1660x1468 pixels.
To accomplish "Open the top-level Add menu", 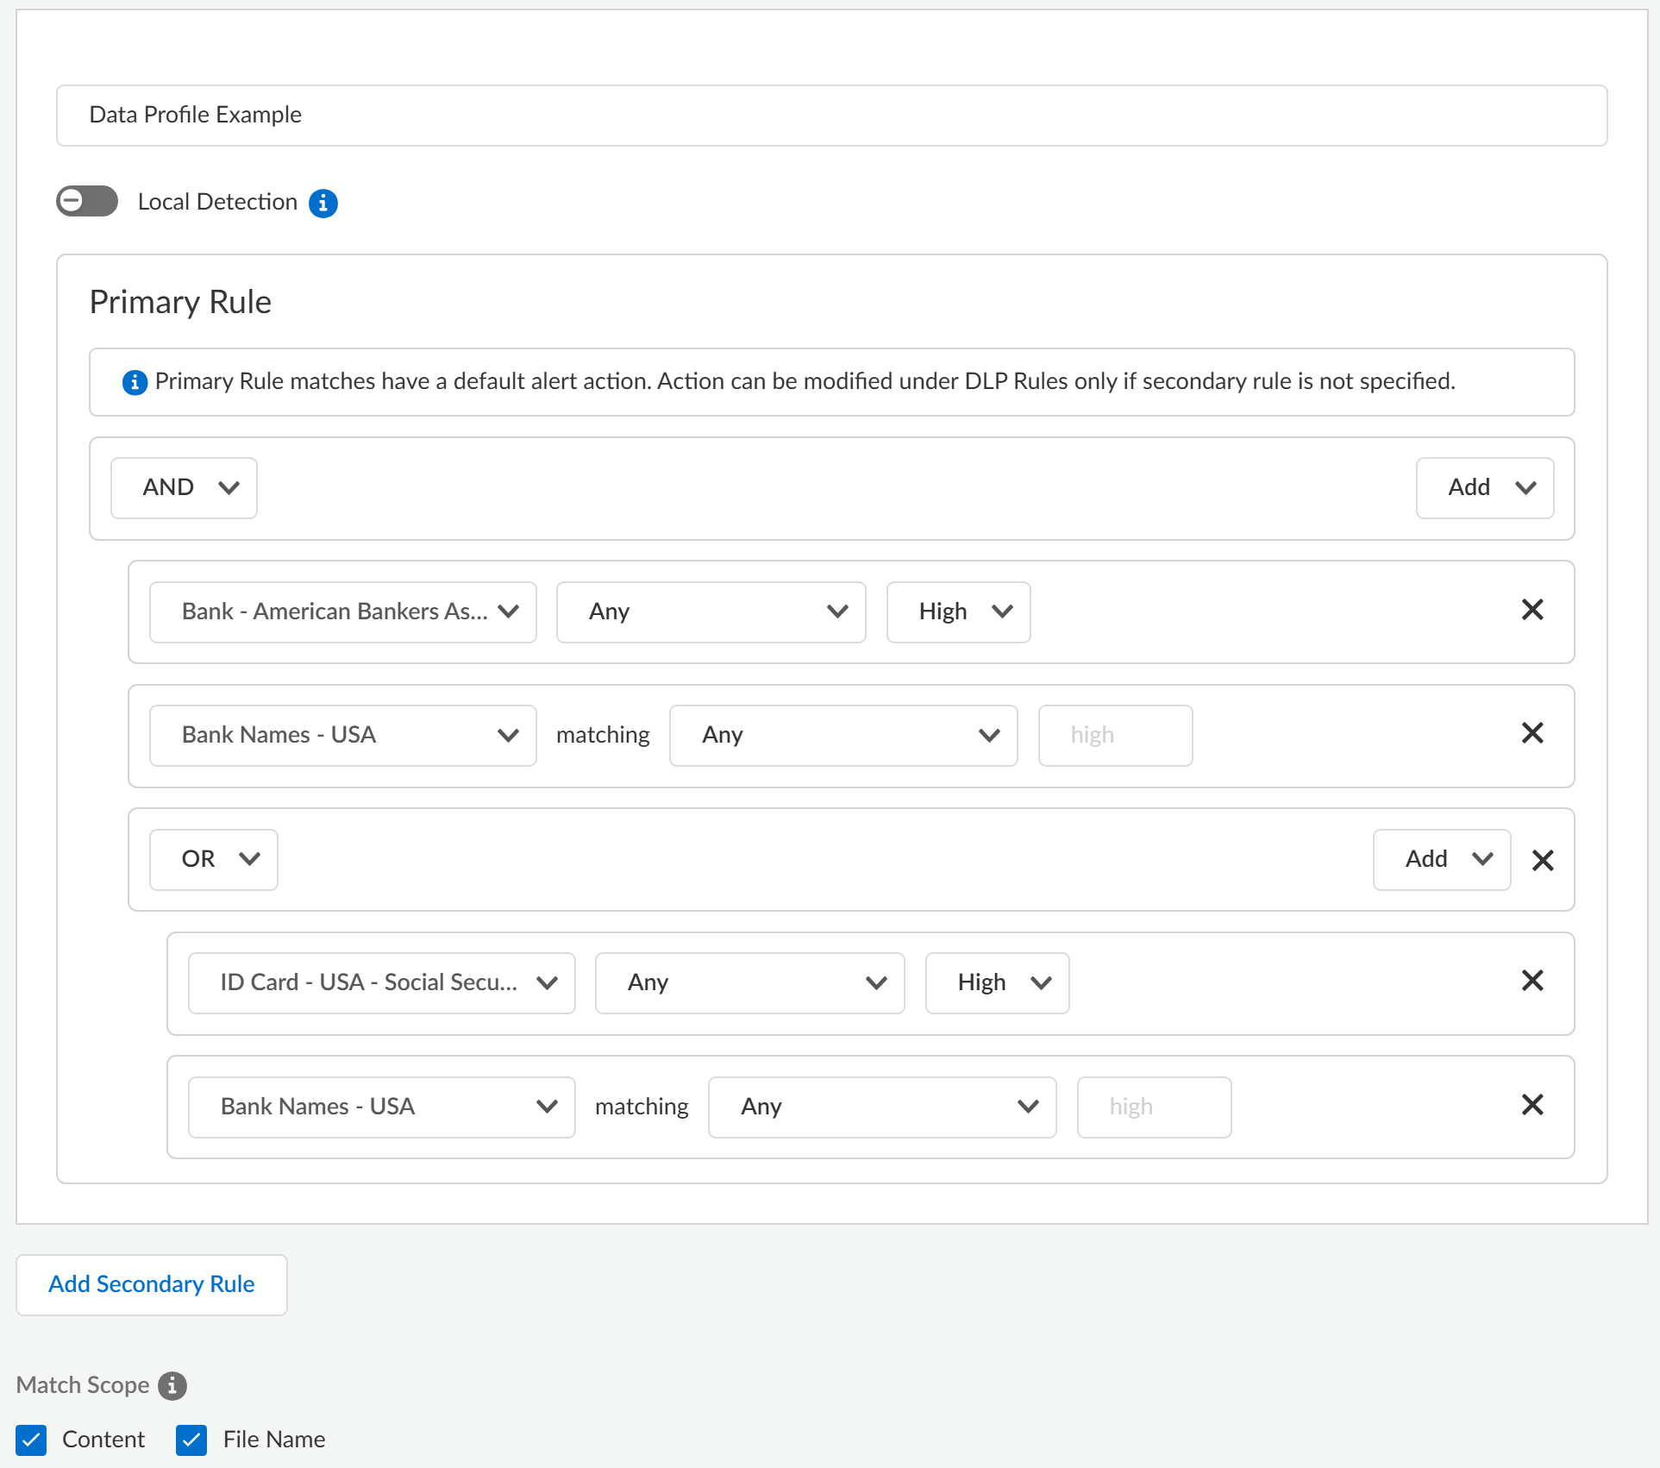I will tap(1484, 488).
